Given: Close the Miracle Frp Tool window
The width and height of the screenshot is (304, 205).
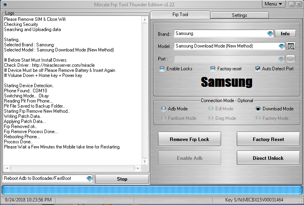Looking at the screenshot, I should pos(299,4).
